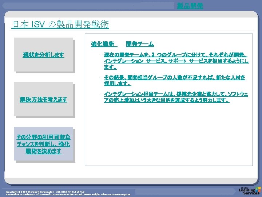Select the その分野の利用可能なチャンスを判断し box
Image resolution: width=262 pixels, height=197 pixels.
[43, 144]
